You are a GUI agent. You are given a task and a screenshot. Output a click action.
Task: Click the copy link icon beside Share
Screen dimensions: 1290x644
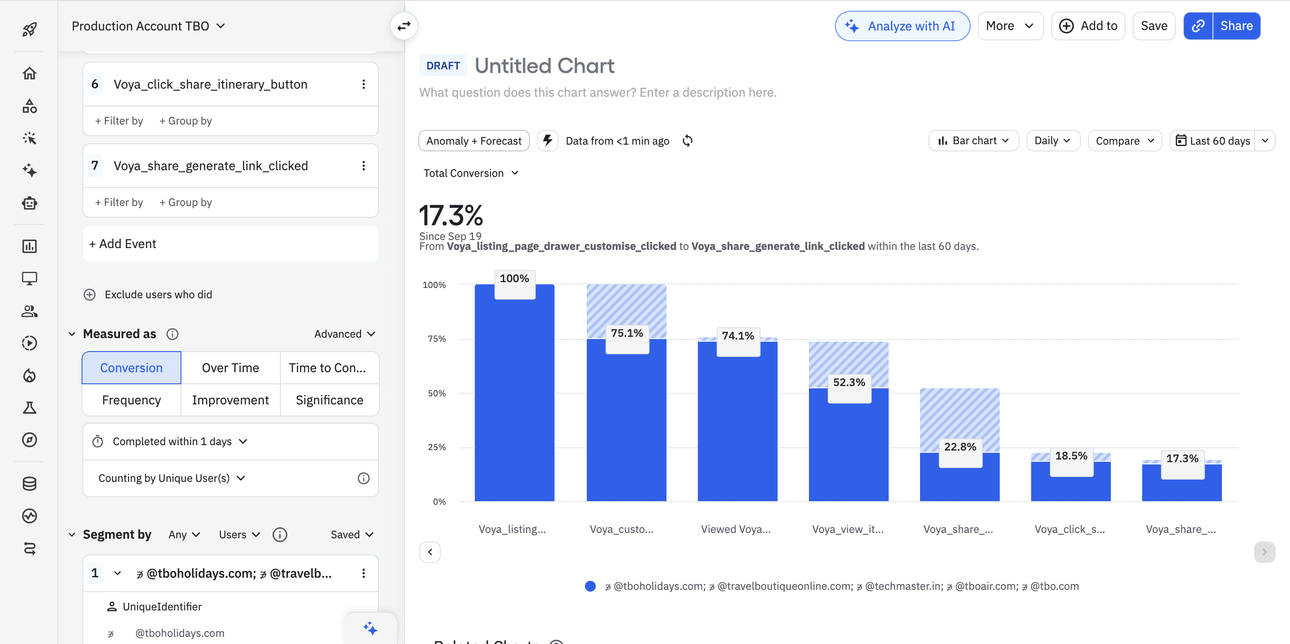pos(1198,26)
